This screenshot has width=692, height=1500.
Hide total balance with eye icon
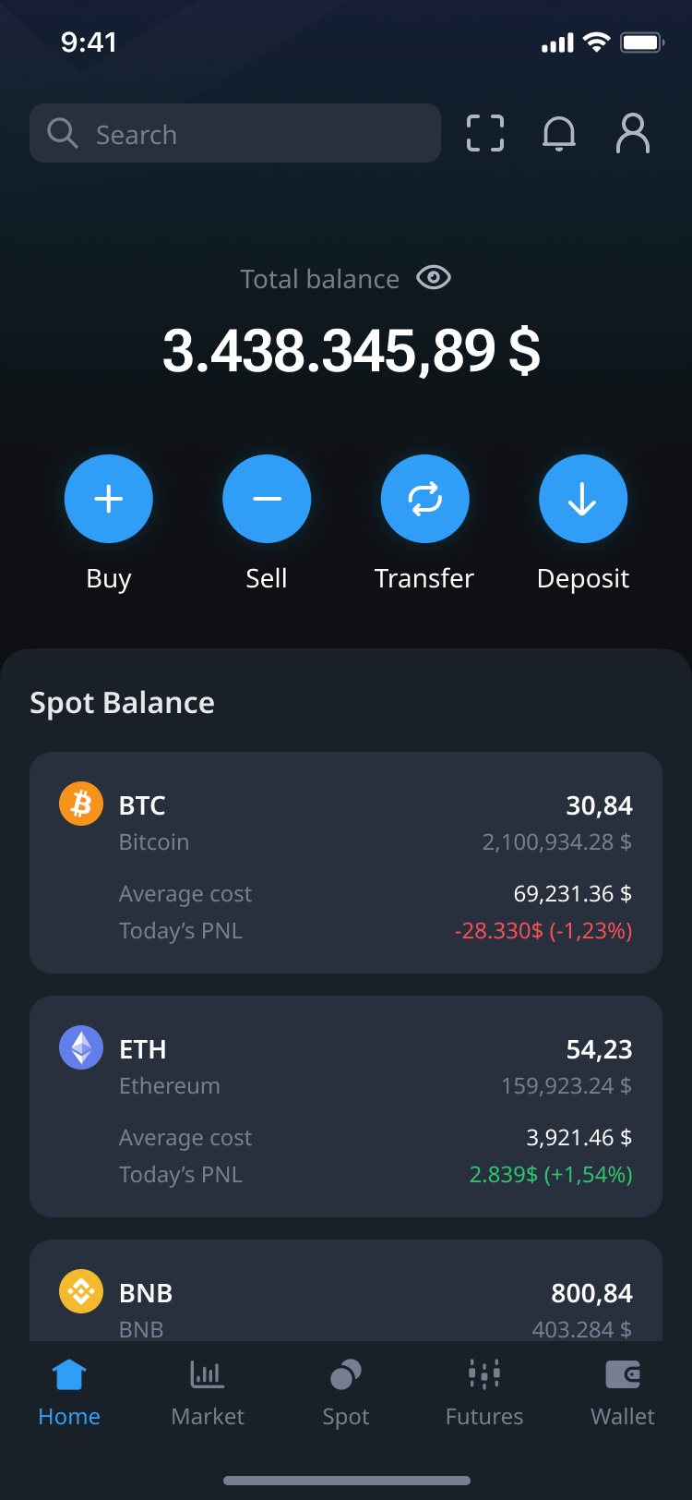[434, 277]
